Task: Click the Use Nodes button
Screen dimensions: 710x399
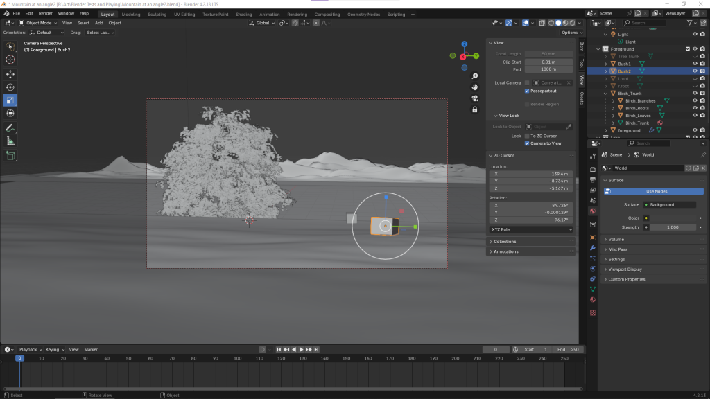Action: click(x=654, y=191)
